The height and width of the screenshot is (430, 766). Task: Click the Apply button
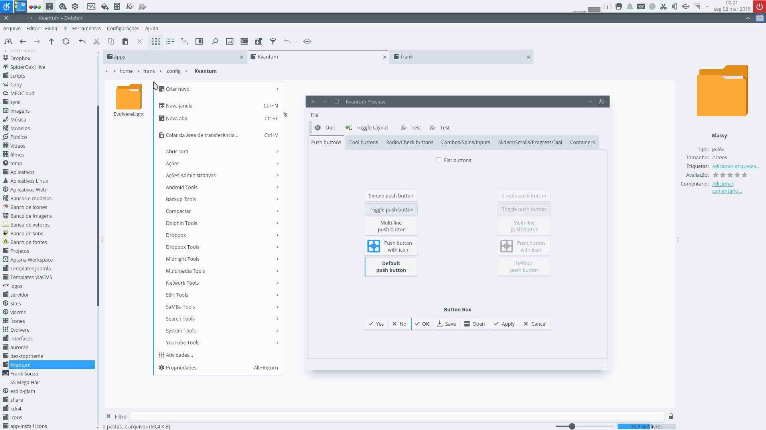tap(504, 324)
